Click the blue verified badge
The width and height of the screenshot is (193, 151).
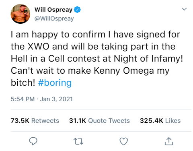(x=78, y=10)
